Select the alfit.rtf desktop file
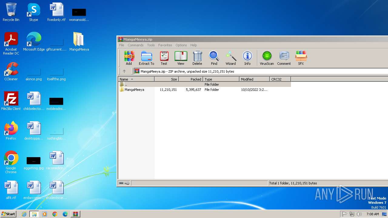The width and height of the screenshot is (388, 218). pos(11,190)
